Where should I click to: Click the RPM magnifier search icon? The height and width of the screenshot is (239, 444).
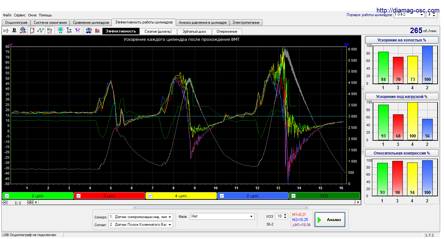pyautogui.click(x=22, y=31)
